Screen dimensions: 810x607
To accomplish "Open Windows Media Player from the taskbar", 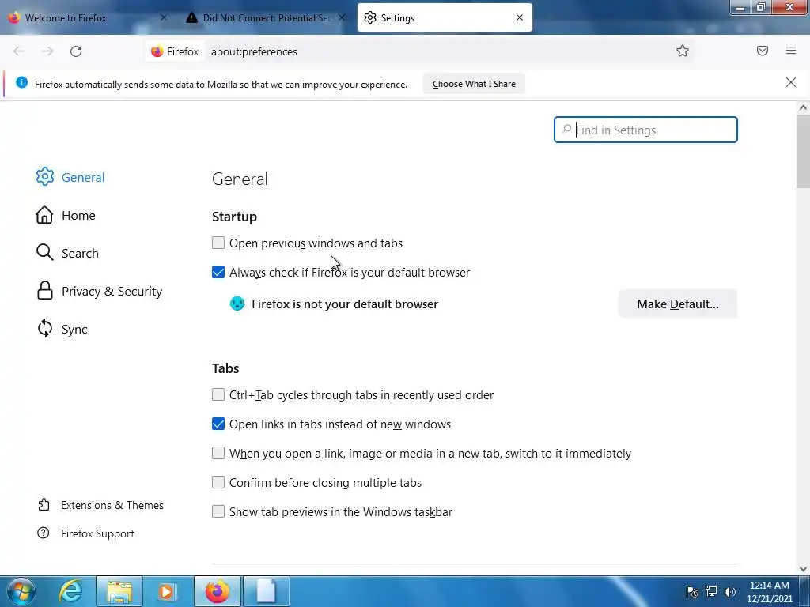I will tap(167, 591).
